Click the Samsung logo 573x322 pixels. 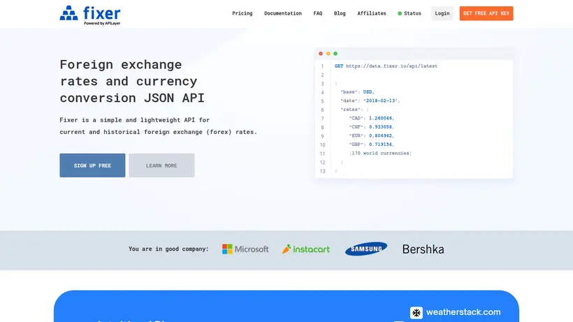coord(365,249)
